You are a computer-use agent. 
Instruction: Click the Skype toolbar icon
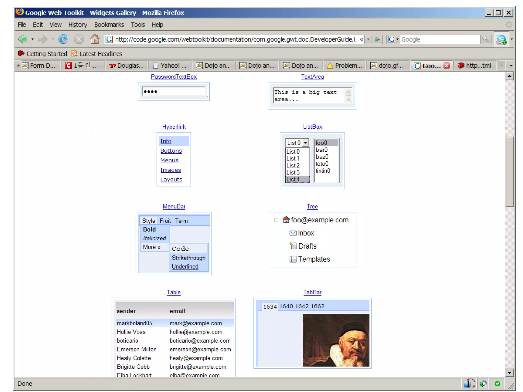coord(501,40)
